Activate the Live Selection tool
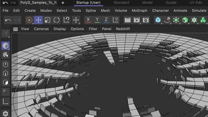Image resolution: width=208 pixels, height=117 pixels. (x=29, y=20)
